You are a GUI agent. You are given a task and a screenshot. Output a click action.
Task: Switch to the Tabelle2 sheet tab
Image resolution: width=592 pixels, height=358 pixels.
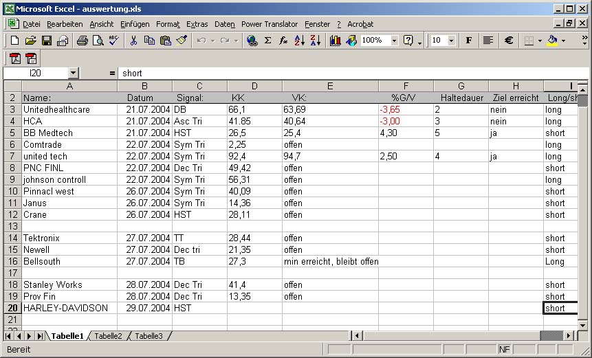coord(108,336)
